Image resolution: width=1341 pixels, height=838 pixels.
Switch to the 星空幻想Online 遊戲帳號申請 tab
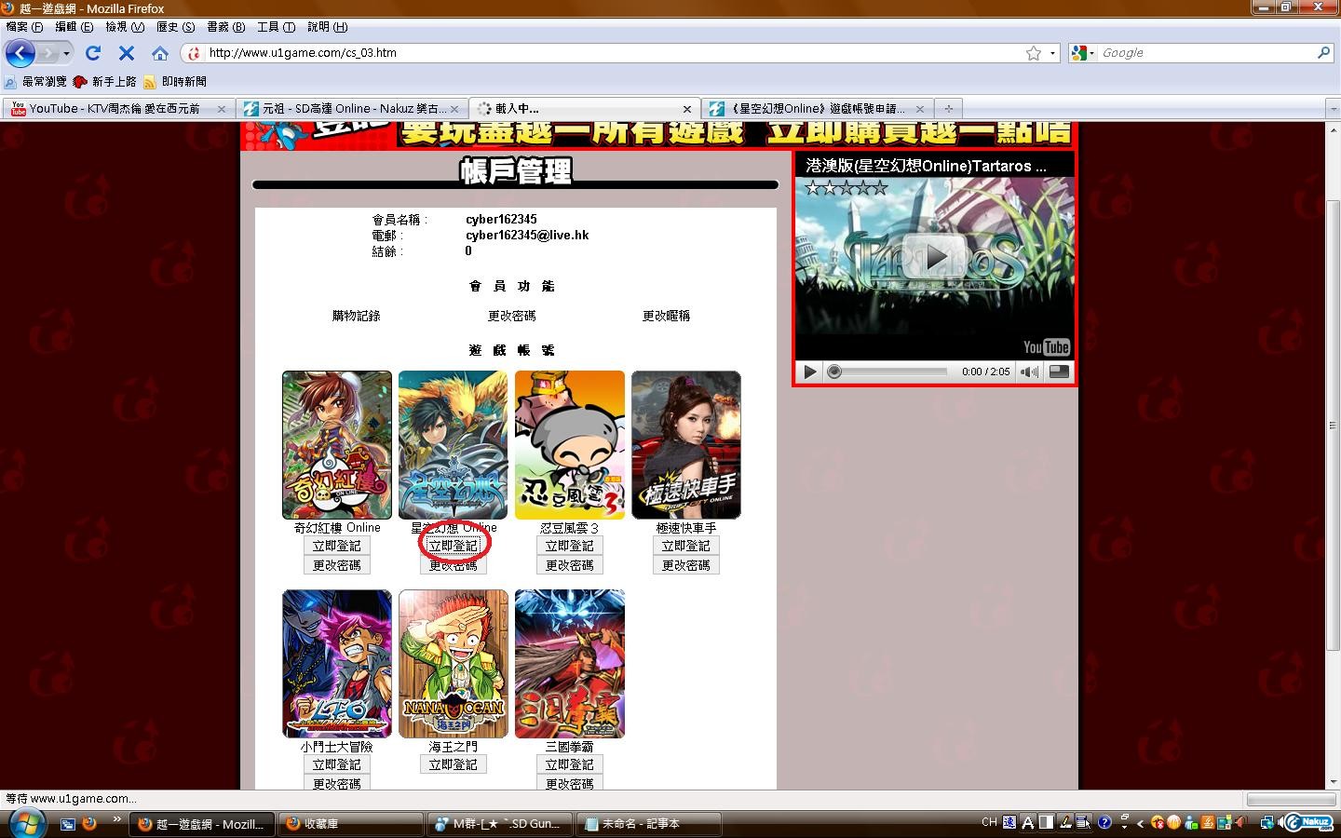tap(818, 109)
